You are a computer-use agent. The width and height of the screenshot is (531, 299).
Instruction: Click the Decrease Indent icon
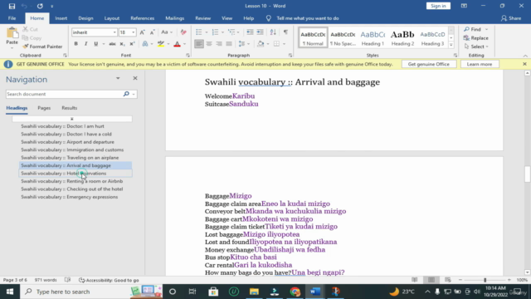250,32
